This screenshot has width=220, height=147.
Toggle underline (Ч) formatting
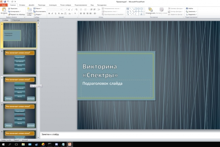[x=56, y=14]
